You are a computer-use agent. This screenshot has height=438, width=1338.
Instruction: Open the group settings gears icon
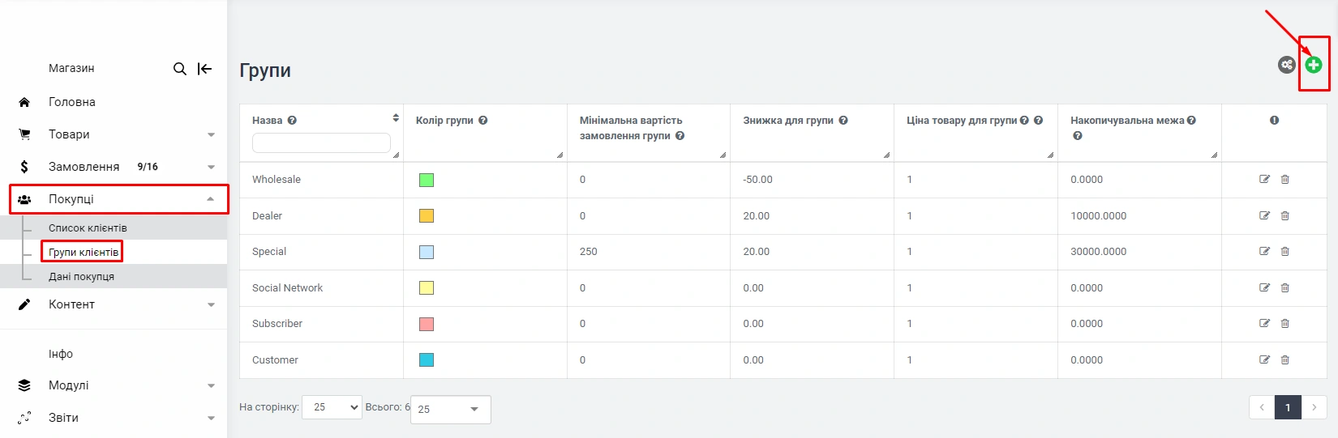(x=1286, y=65)
